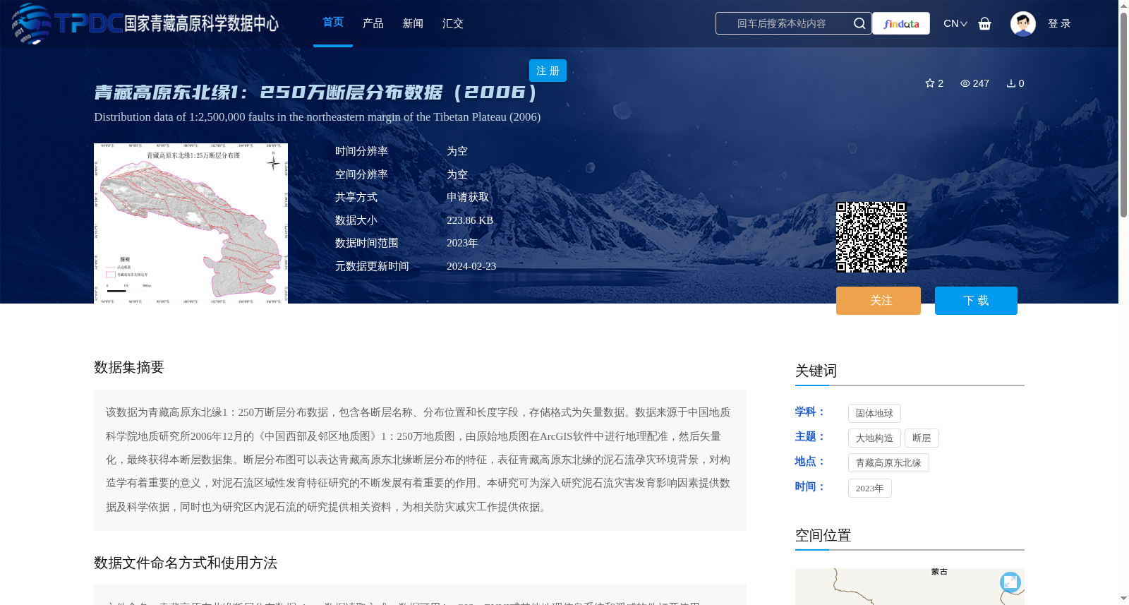The width and height of the screenshot is (1129, 605).
Task: Open the shopping basket icon
Action: click(985, 23)
